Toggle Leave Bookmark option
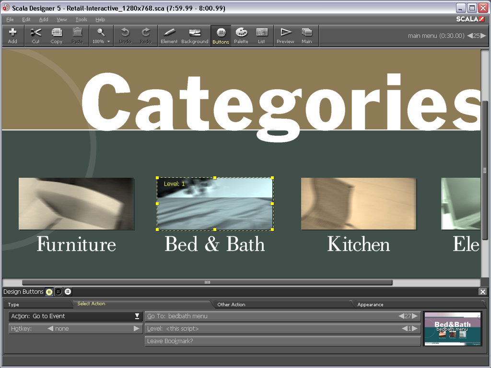Screen dimensions: 491x368 click(x=282, y=341)
